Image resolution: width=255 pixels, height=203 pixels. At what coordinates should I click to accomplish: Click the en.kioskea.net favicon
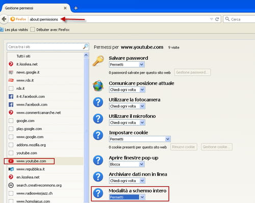tap(11, 177)
